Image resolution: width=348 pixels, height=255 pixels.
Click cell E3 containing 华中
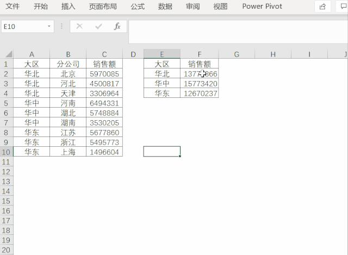pos(162,83)
